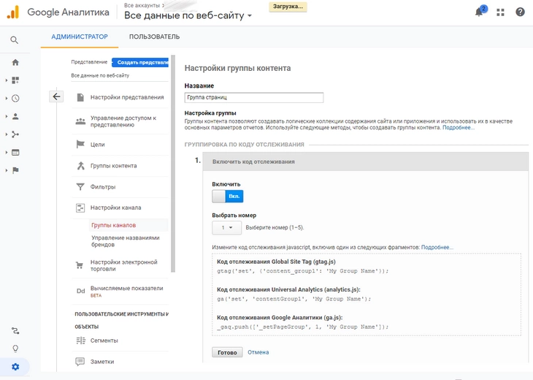The image size is (533, 380).
Task: Open Discover lightbulb icon in sidebar
Action: (x=15, y=349)
